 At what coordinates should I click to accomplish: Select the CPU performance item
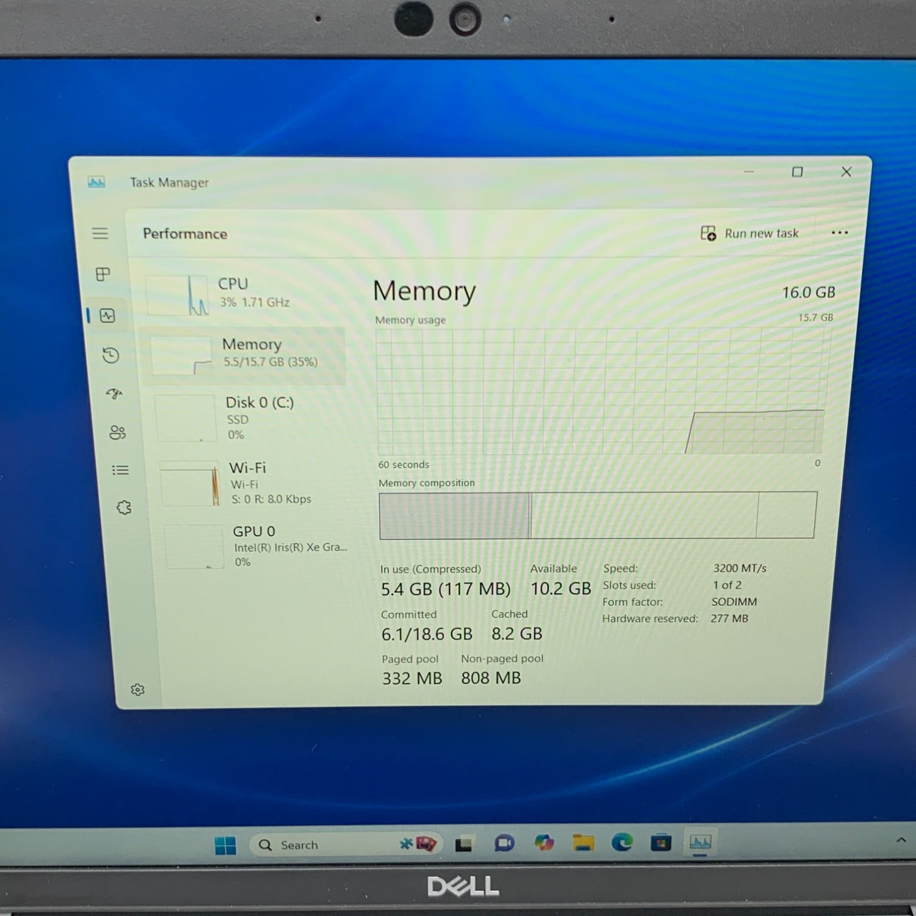[244, 294]
